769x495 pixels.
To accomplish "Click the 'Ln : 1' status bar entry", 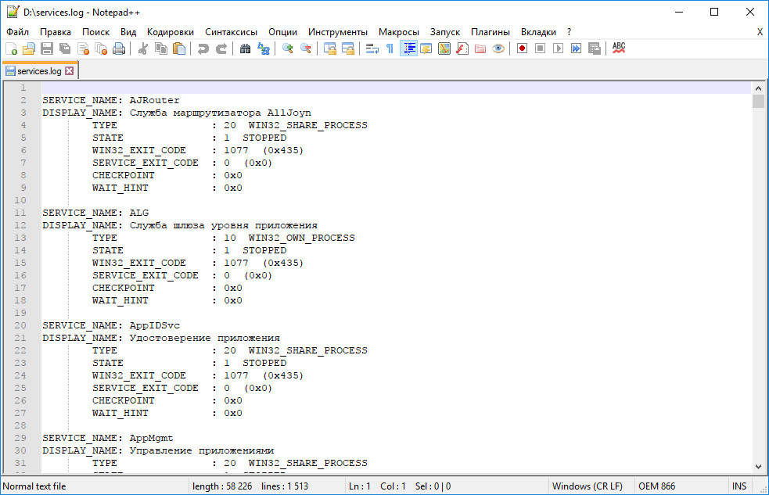I will 360,486.
